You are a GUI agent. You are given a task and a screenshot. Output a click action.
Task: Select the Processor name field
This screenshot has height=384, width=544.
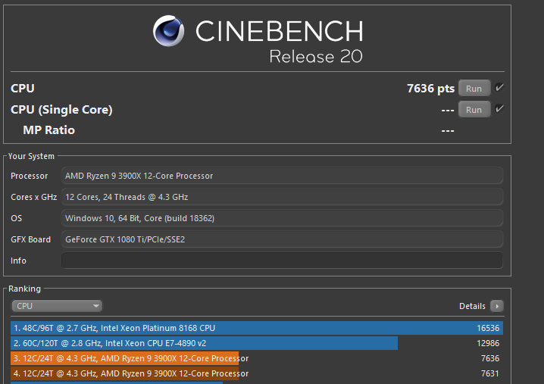pos(281,176)
